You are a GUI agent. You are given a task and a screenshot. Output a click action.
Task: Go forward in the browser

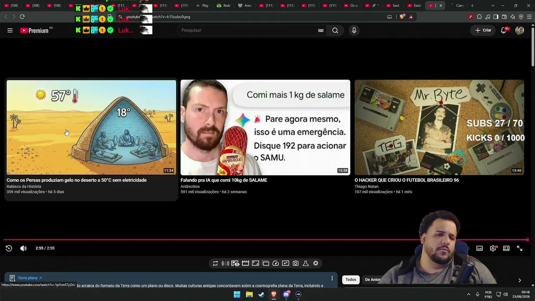14,17
